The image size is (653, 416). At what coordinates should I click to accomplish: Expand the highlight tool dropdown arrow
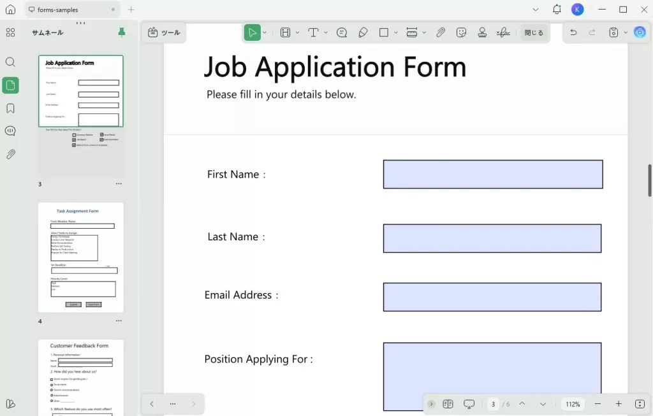[x=297, y=32]
